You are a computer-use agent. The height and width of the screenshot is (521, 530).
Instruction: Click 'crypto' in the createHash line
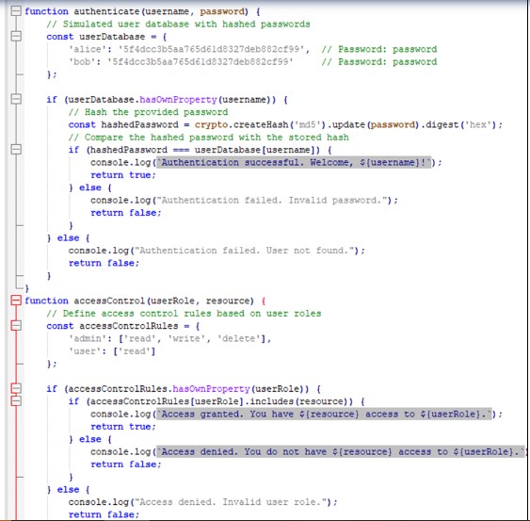coord(211,125)
